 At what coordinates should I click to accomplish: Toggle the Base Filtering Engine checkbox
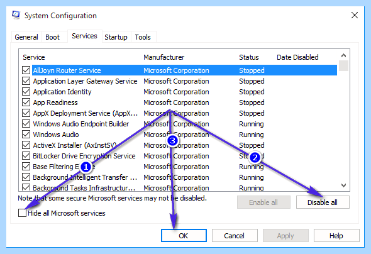26,167
